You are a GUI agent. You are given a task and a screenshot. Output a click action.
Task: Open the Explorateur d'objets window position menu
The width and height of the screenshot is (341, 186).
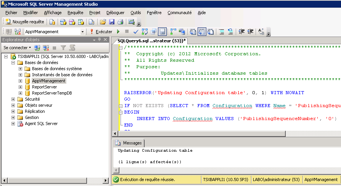pyautogui.click(x=94, y=40)
